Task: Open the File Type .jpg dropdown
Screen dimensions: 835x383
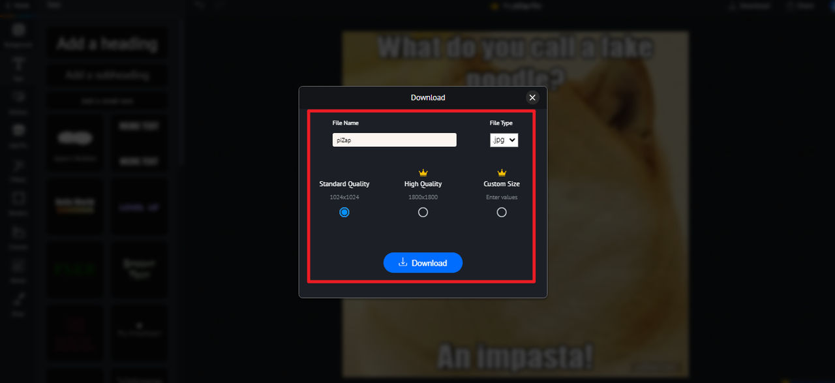Action: click(504, 140)
